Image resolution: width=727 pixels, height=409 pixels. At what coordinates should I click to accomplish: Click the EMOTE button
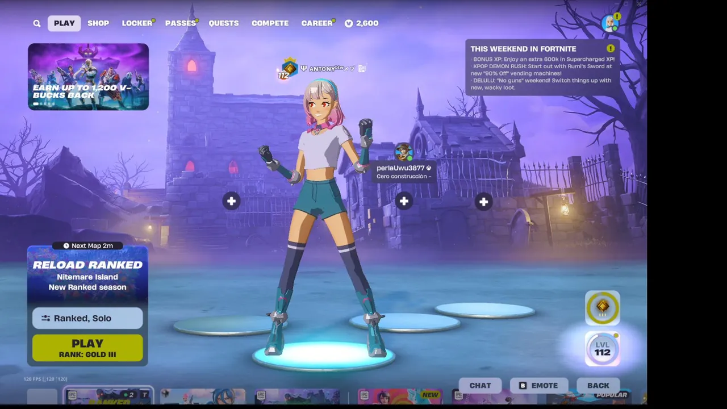click(x=538, y=385)
